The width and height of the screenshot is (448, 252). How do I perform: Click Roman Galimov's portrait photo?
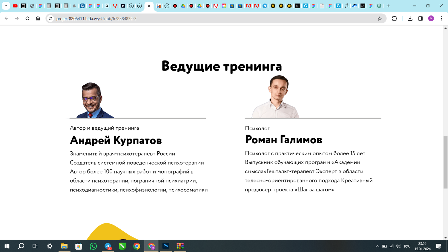point(276,96)
